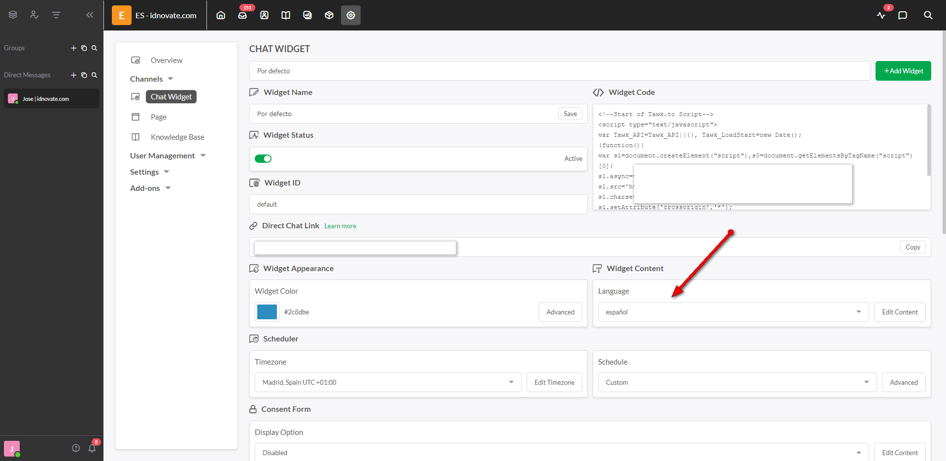Open the inbox with 151 badge
The height and width of the screenshot is (461, 946).
pyautogui.click(x=242, y=15)
